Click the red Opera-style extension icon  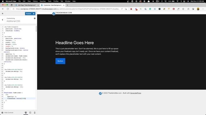pyautogui.click(x=173, y=9)
